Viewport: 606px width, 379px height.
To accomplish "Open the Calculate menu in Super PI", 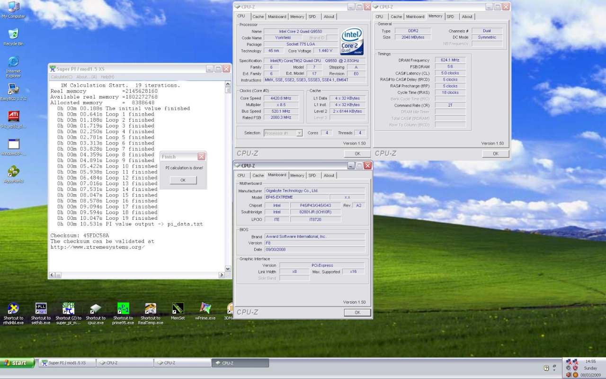I will (x=62, y=77).
